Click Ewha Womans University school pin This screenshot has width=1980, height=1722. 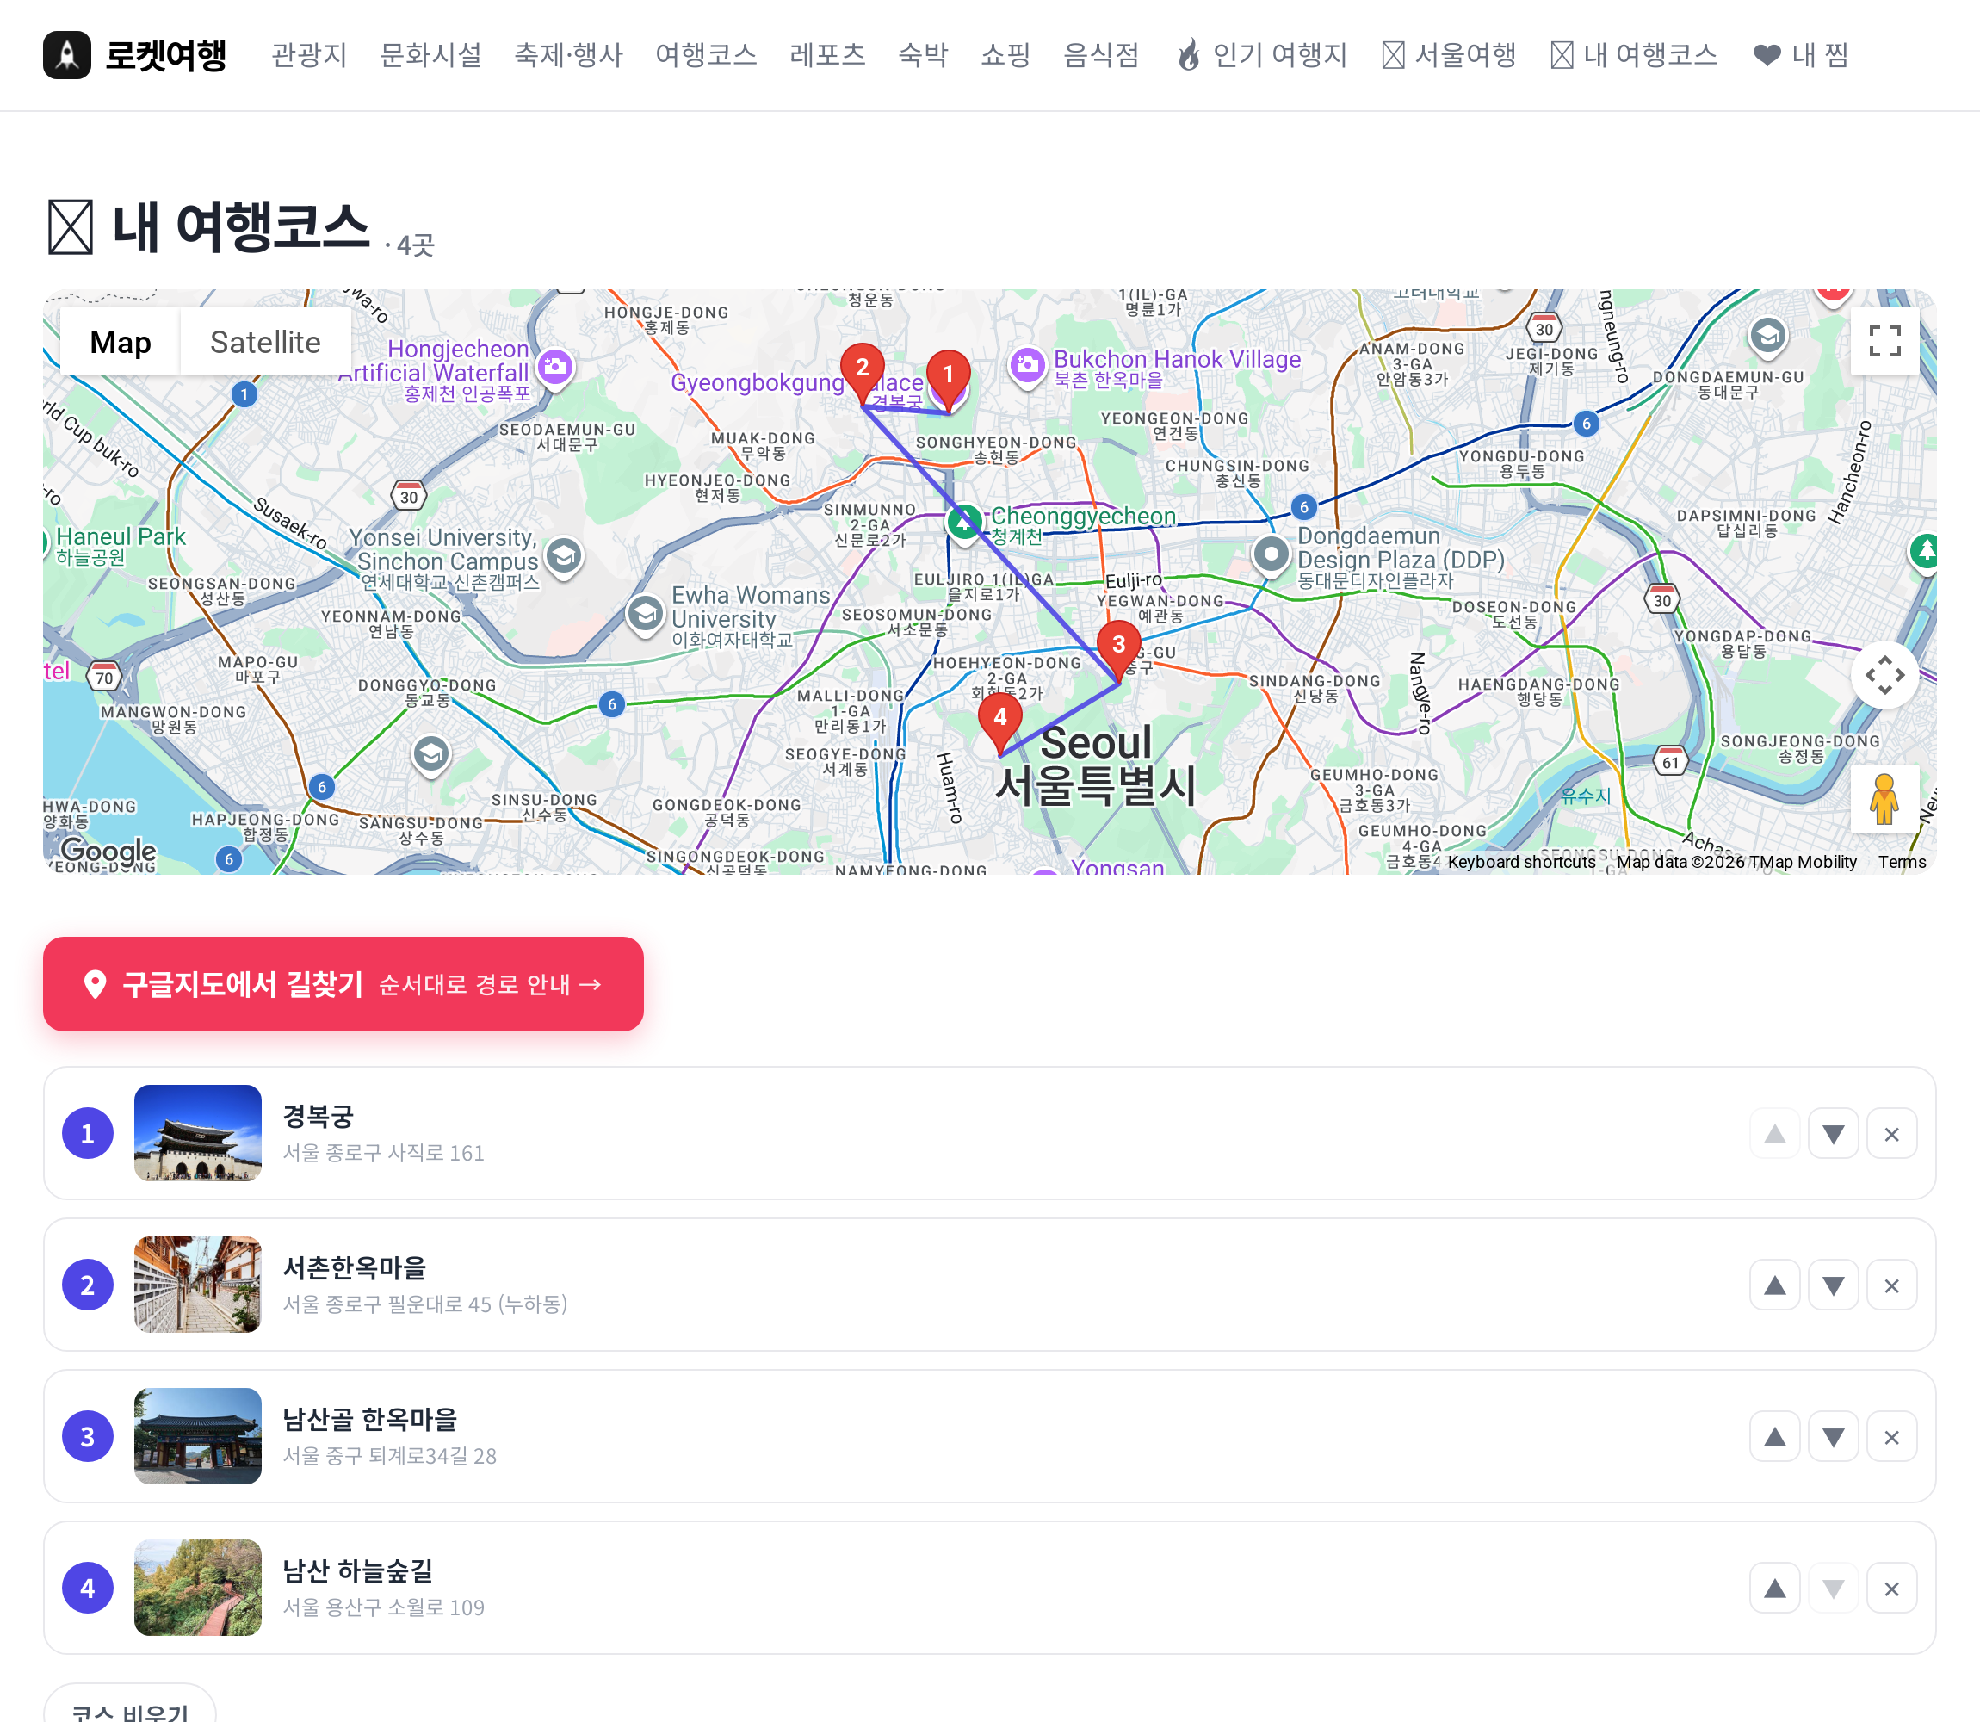[x=646, y=615]
